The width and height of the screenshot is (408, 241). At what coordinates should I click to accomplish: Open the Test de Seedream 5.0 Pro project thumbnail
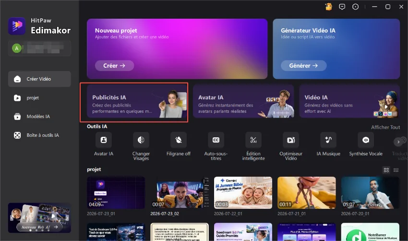[116, 232]
